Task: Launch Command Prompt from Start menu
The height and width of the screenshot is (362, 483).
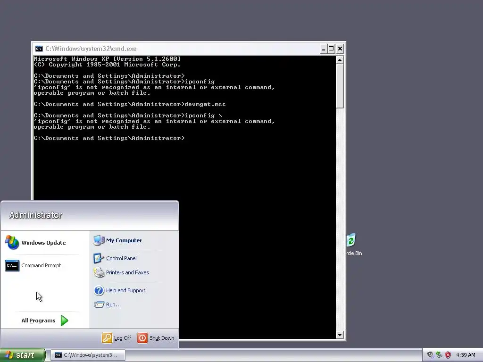Action: (42, 265)
